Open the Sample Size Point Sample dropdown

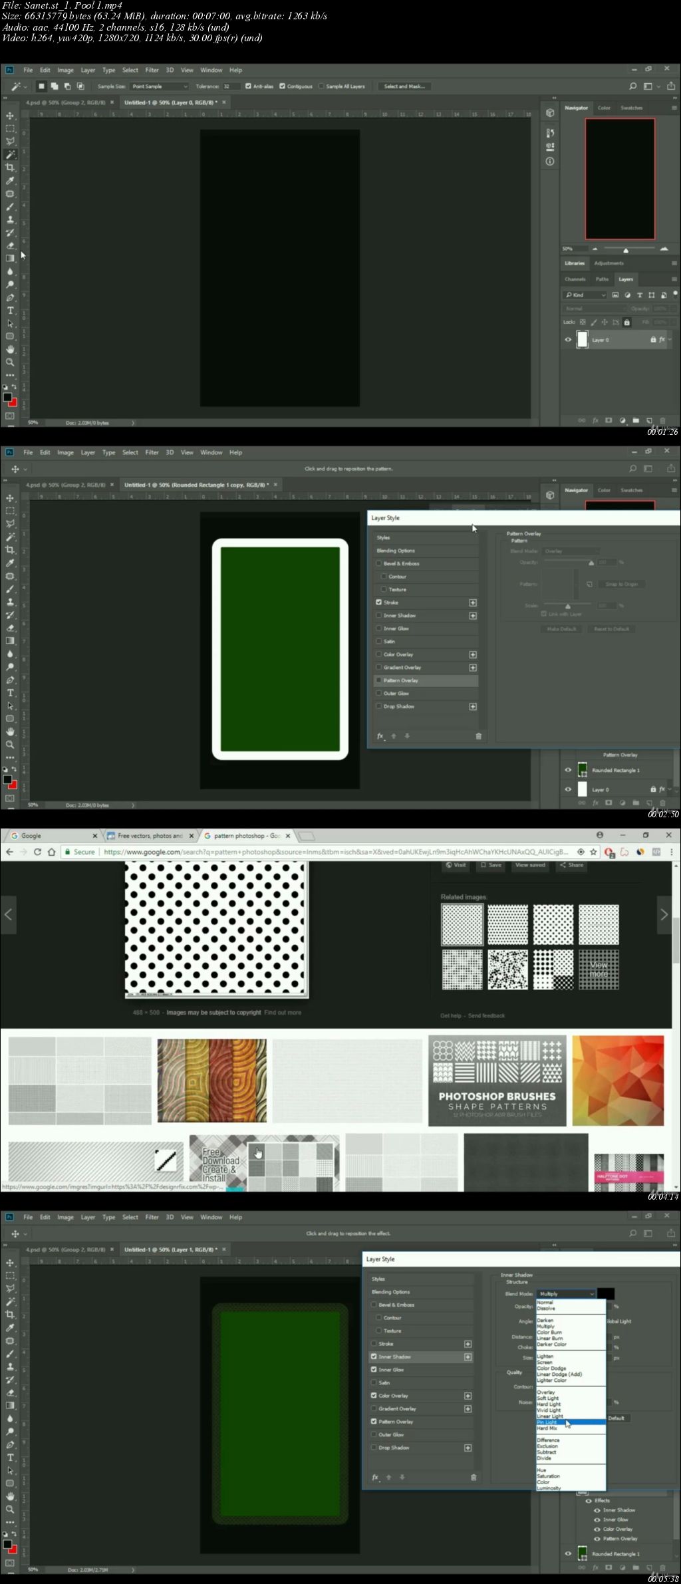click(159, 86)
